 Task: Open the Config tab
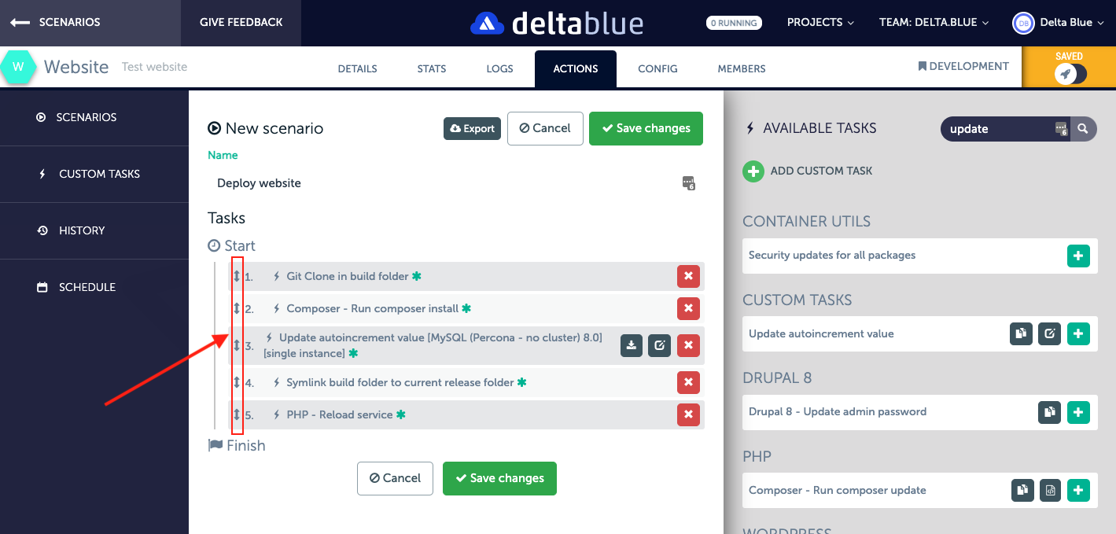pyautogui.click(x=657, y=68)
